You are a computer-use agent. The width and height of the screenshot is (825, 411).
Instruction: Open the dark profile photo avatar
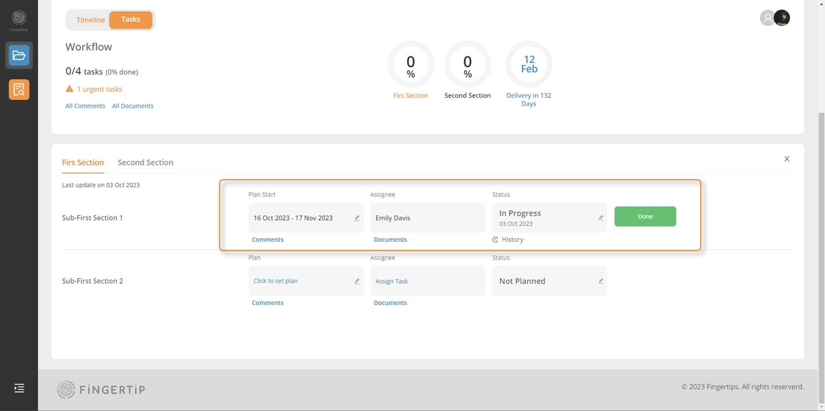pyautogui.click(x=782, y=18)
